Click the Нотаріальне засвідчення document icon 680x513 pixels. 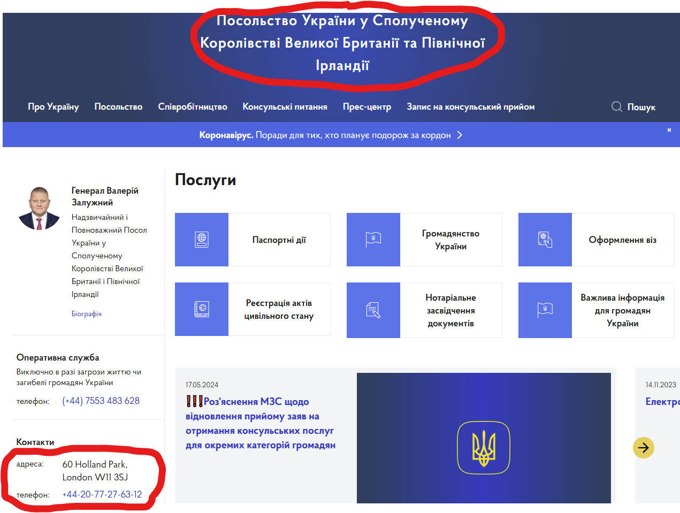[373, 310]
